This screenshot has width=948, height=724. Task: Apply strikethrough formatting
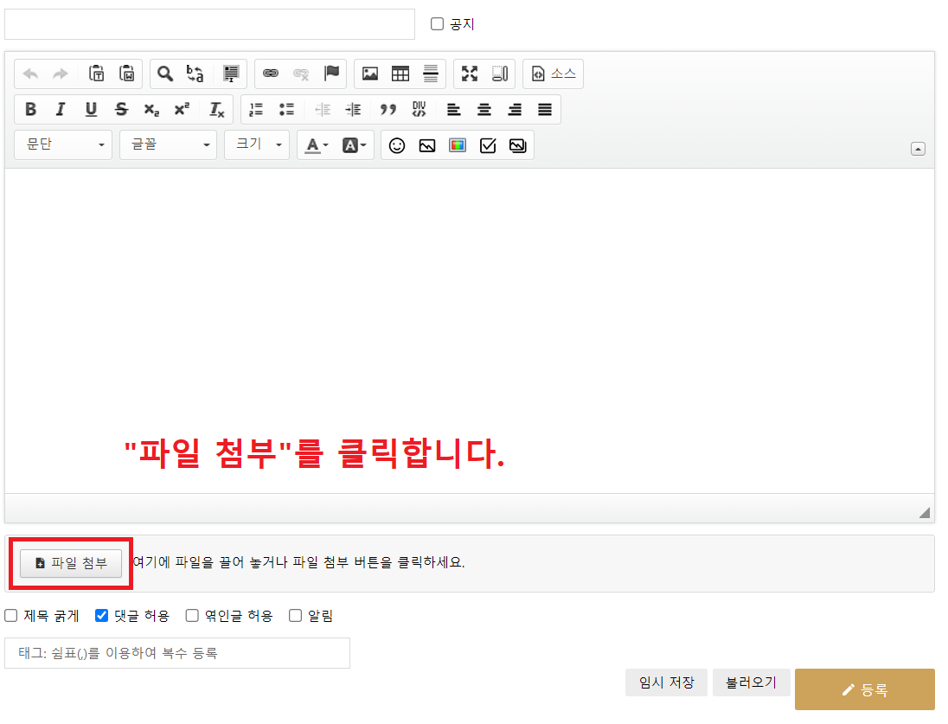coord(121,110)
